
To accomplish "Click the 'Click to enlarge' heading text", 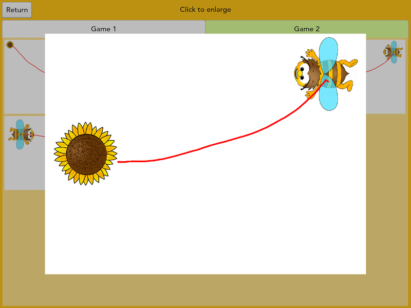I will (205, 10).
